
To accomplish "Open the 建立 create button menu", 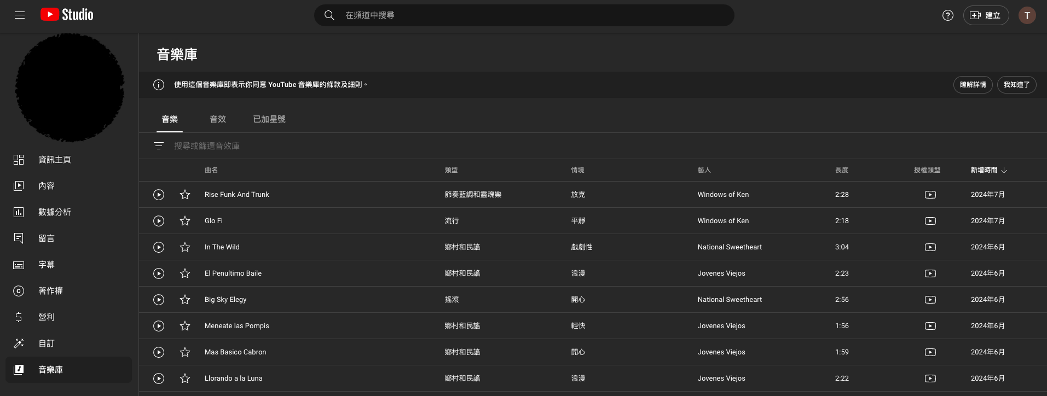I will 985,15.
